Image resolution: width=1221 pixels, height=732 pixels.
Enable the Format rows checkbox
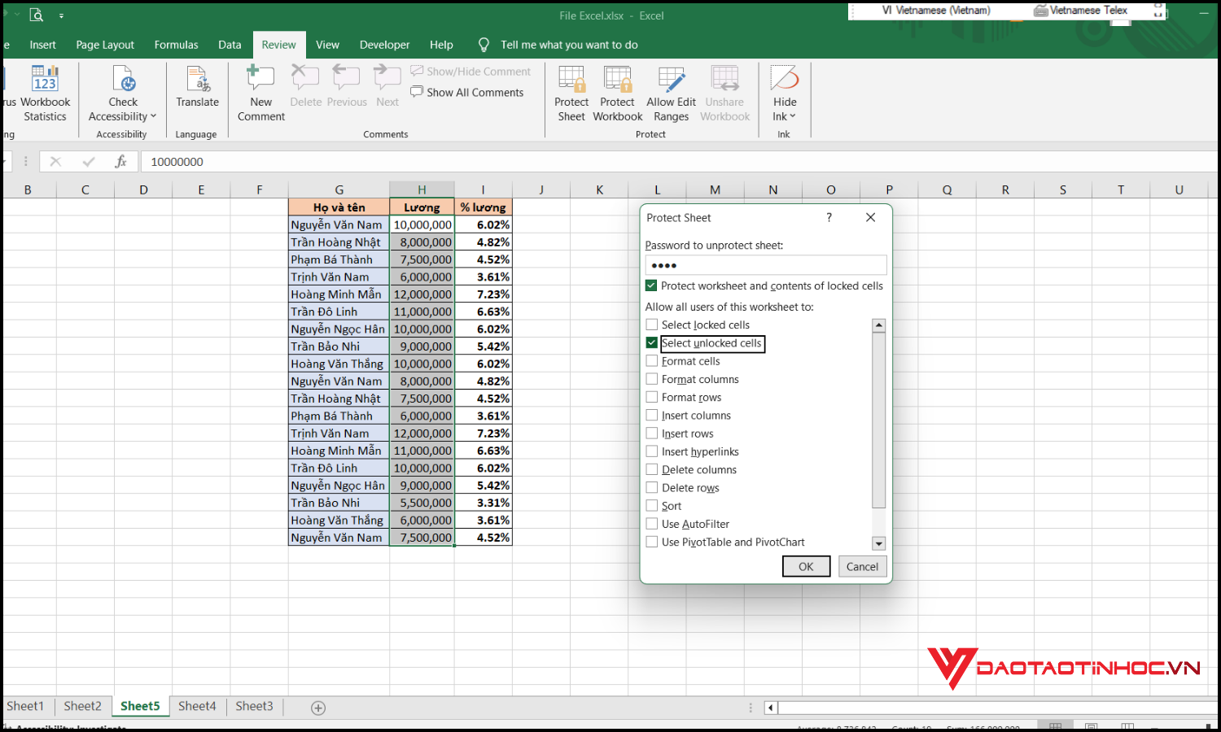tap(652, 397)
